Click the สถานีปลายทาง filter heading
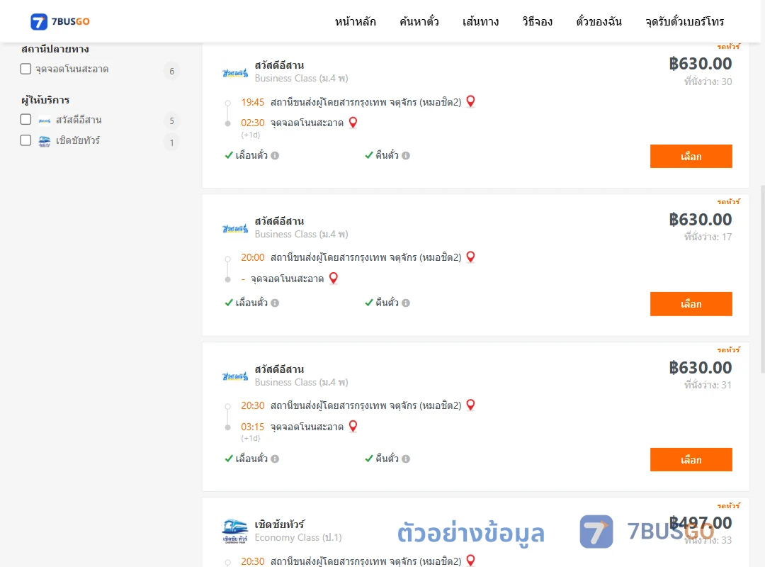 point(55,49)
